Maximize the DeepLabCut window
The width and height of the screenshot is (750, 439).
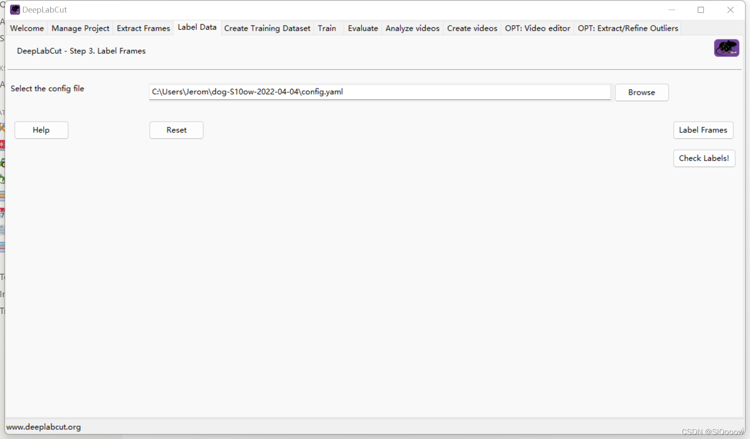pyautogui.click(x=701, y=10)
